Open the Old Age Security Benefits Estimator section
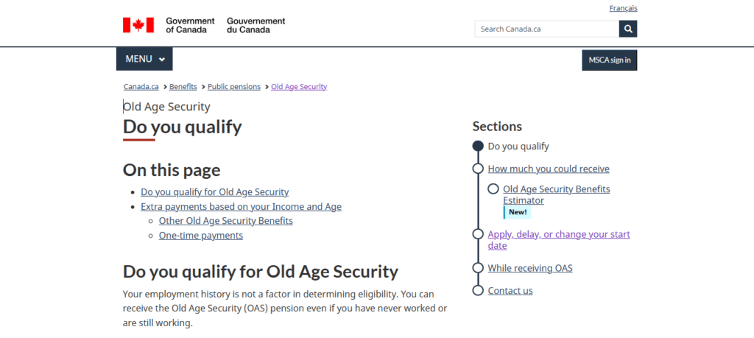 [557, 194]
